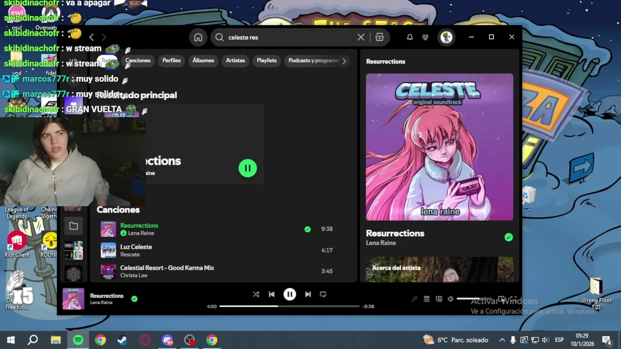
Task: Mute with the volume speaker icon
Action: pyautogui.click(x=450, y=299)
